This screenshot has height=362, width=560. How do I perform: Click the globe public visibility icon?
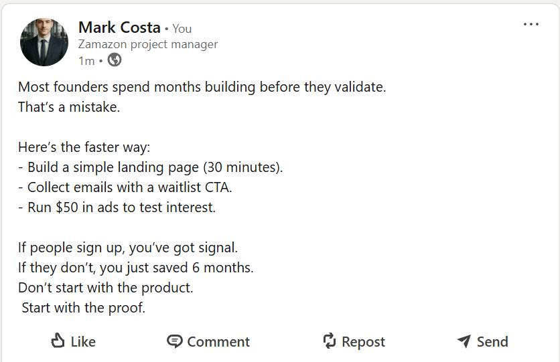coord(115,61)
